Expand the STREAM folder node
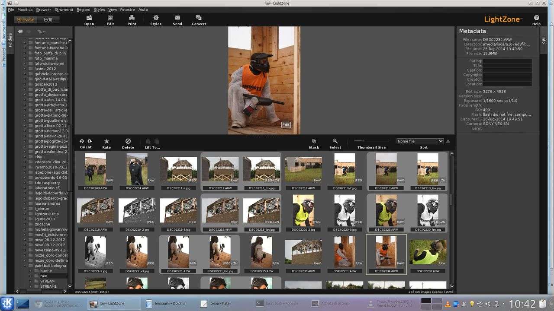 coord(30,281)
